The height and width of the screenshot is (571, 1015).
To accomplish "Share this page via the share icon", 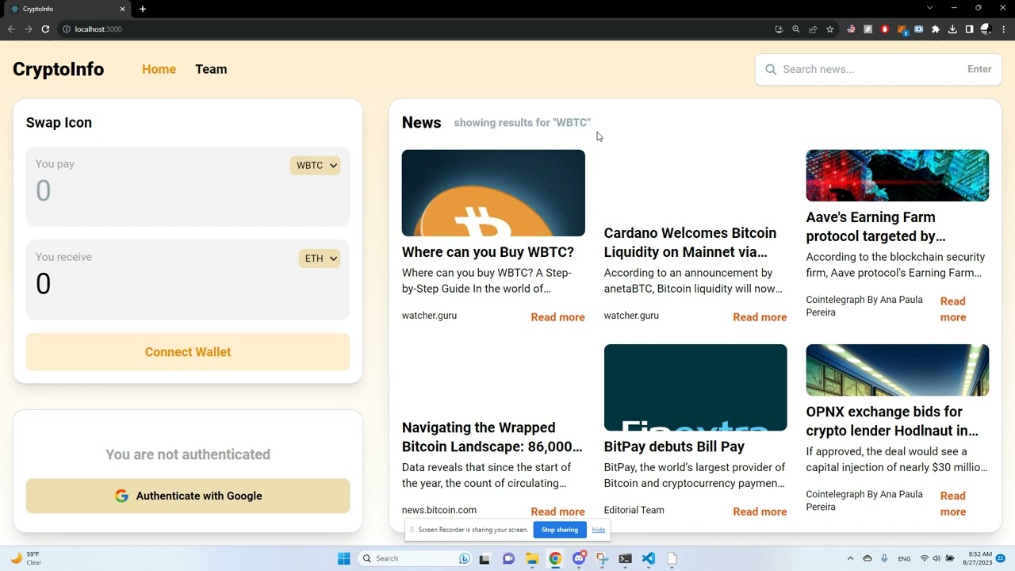I will (813, 29).
